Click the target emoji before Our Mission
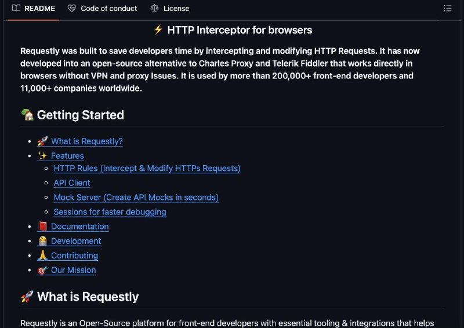This screenshot has width=464, height=328. pyautogui.click(x=42, y=270)
